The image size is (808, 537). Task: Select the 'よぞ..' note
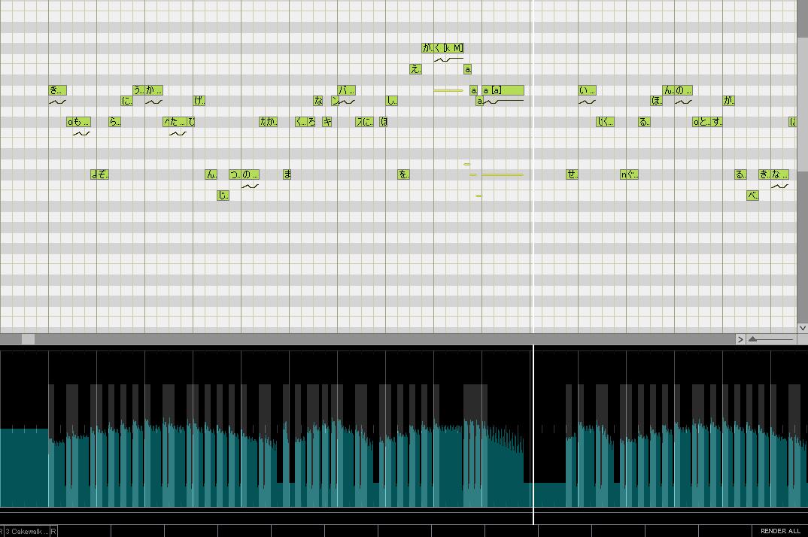99,174
